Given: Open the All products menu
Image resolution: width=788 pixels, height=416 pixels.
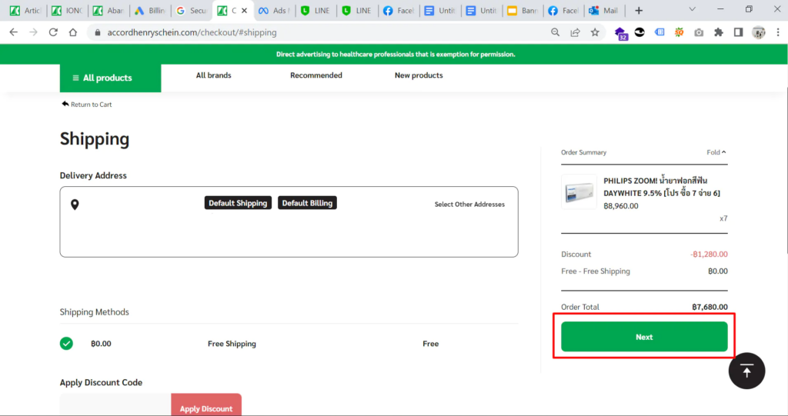Looking at the screenshot, I should (x=110, y=78).
